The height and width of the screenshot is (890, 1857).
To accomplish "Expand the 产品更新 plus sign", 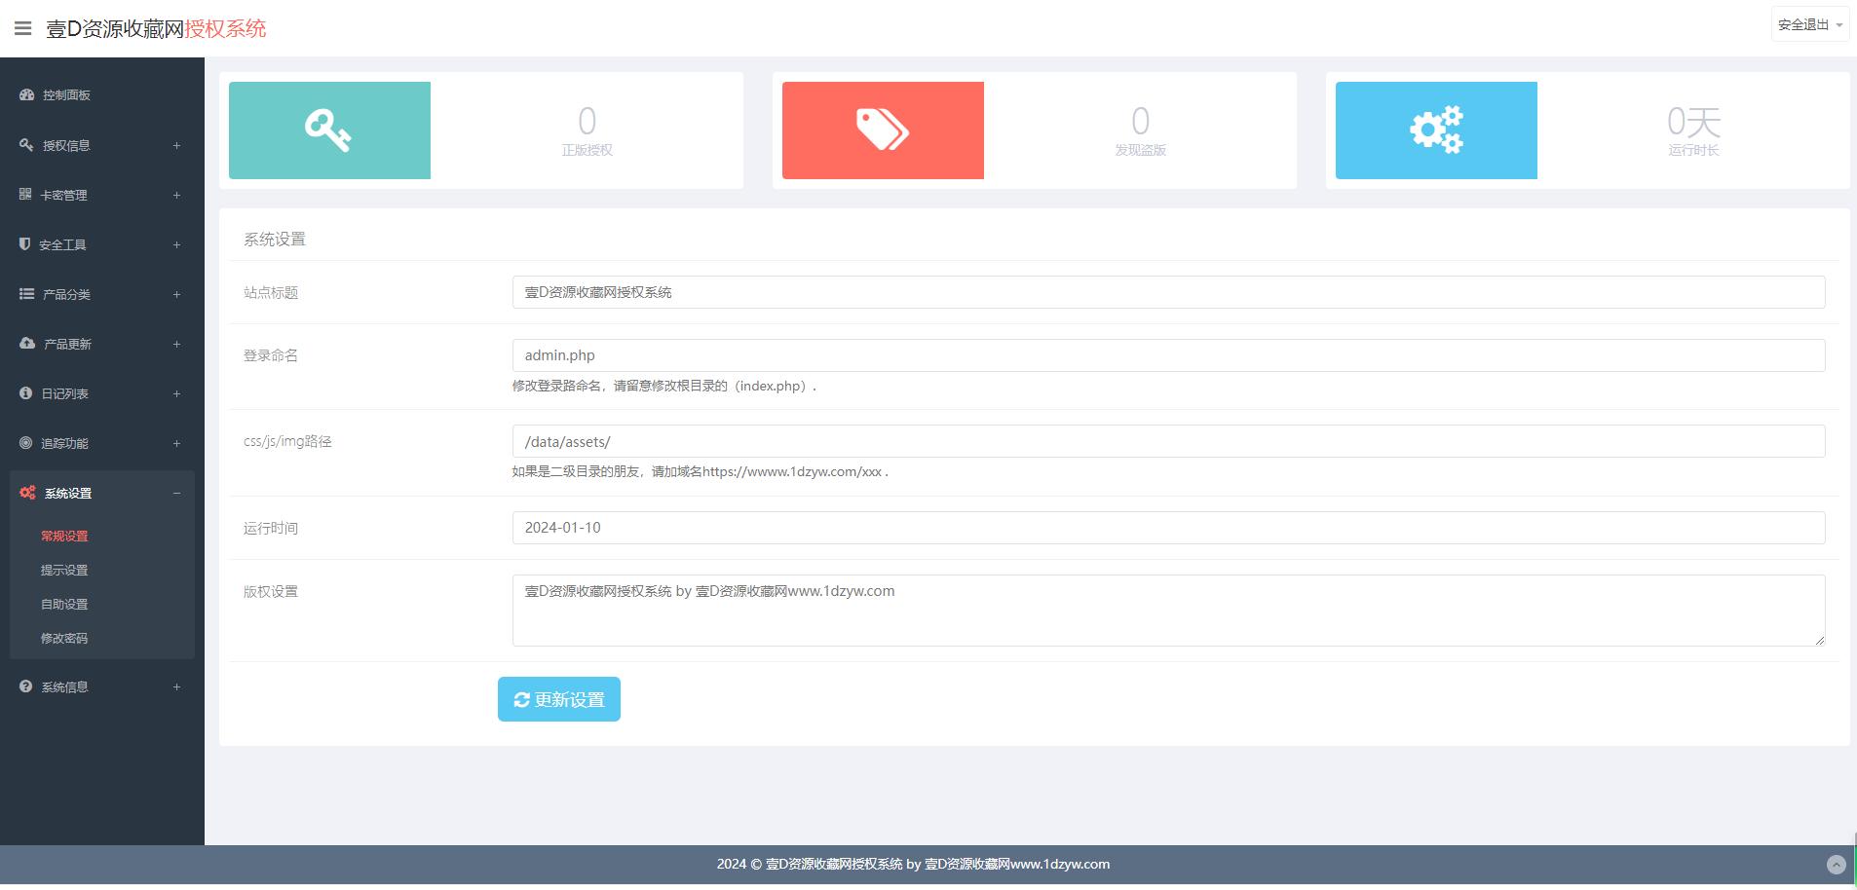I will tap(176, 344).
